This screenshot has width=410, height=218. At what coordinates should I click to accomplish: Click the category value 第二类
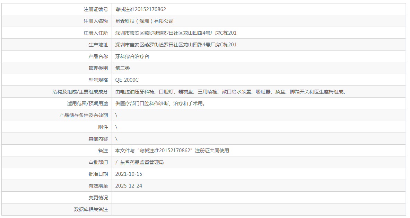click(123, 68)
